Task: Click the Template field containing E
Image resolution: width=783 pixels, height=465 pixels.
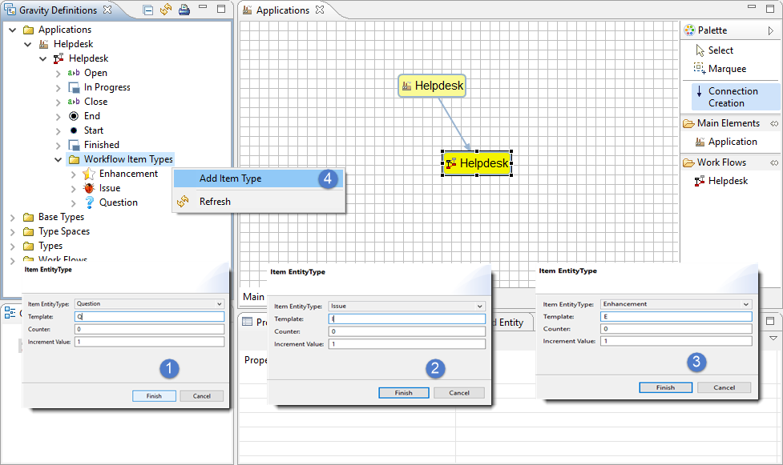Action: click(x=676, y=317)
